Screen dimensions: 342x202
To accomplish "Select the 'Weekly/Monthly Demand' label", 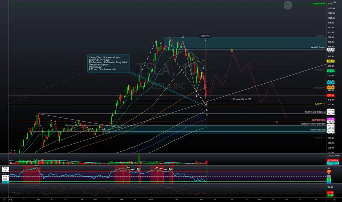I will [x=313, y=124].
